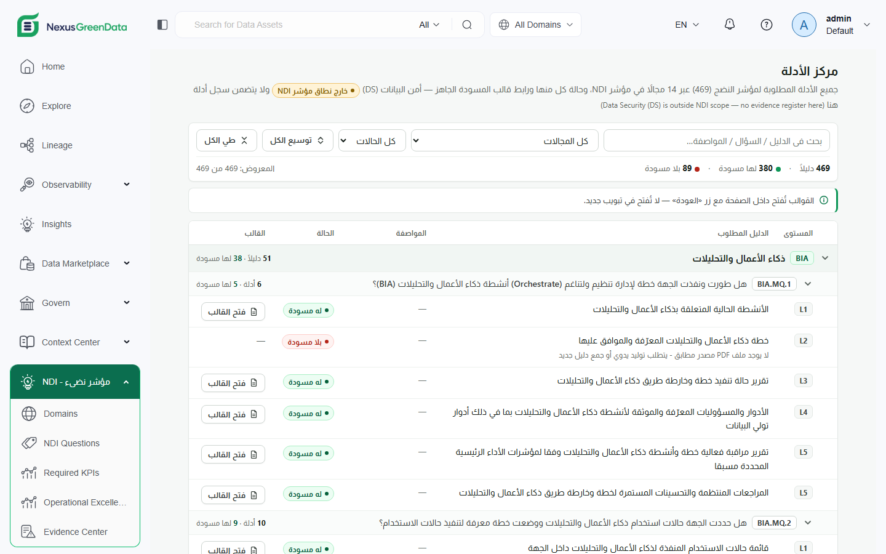Click توسيع الكل expand all button
This screenshot has width=886, height=554.
coord(297,140)
